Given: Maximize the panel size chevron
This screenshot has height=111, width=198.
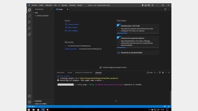Looking at the screenshot, I should point(166,73).
